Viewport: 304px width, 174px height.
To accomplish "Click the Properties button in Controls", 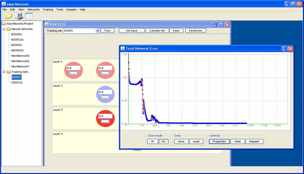I will pos(219,142).
